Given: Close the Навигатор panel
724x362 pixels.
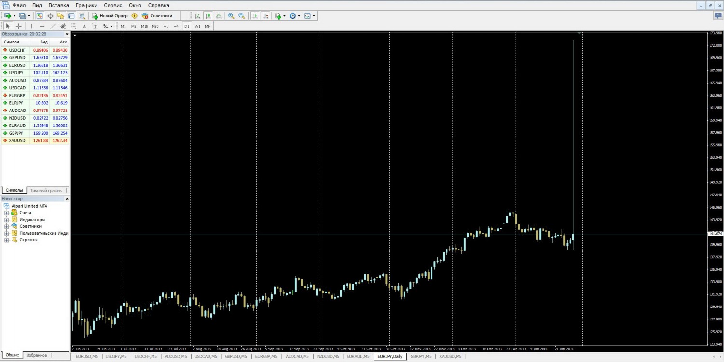Looking at the screenshot, I should (x=67, y=199).
